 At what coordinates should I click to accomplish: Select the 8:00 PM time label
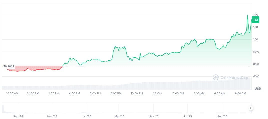(x=116, y=93)
